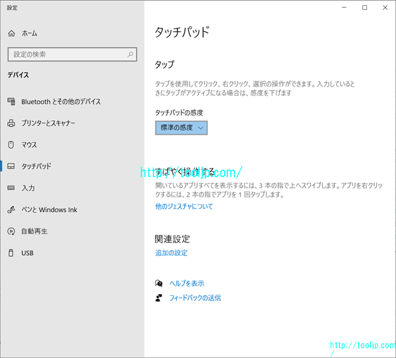Click the フィードバックの送信 link
Viewport: 396px width, 358px height.
[195, 298]
